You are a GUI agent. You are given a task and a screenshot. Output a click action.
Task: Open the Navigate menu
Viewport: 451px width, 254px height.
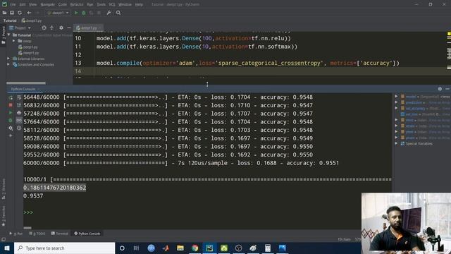pyautogui.click(x=47, y=5)
